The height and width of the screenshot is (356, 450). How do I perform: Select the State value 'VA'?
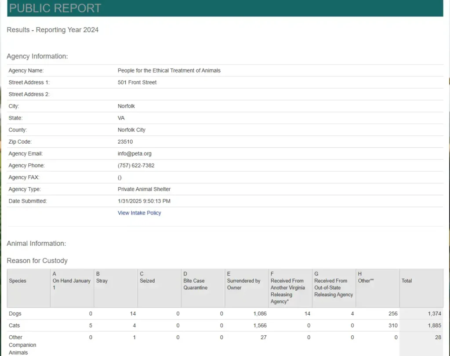[x=121, y=118]
